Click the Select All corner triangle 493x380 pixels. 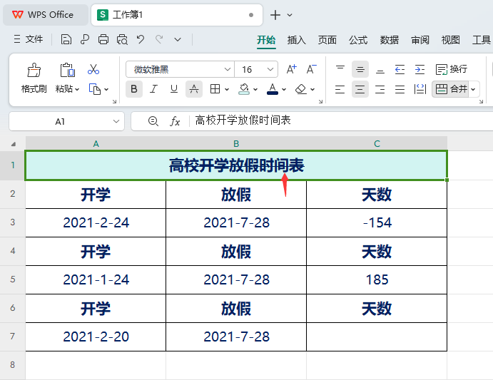tap(14, 144)
